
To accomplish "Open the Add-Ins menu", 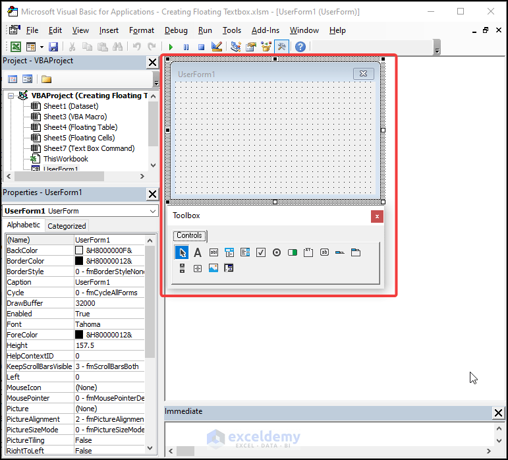I will click(x=266, y=30).
